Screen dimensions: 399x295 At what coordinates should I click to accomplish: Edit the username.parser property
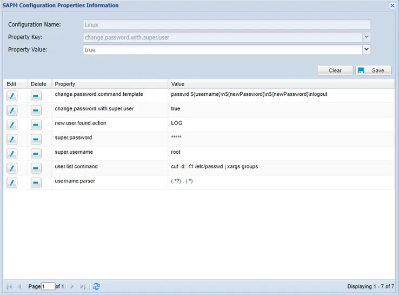click(12, 182)
